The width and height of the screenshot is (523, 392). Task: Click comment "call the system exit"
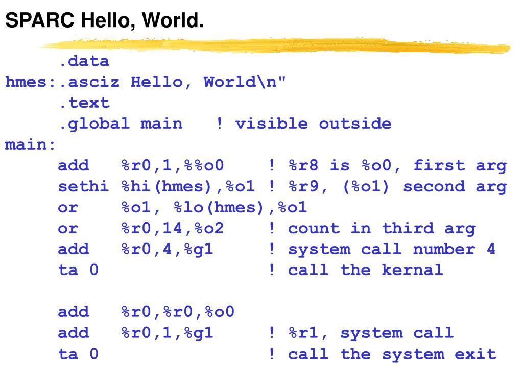tap(392, 354)
